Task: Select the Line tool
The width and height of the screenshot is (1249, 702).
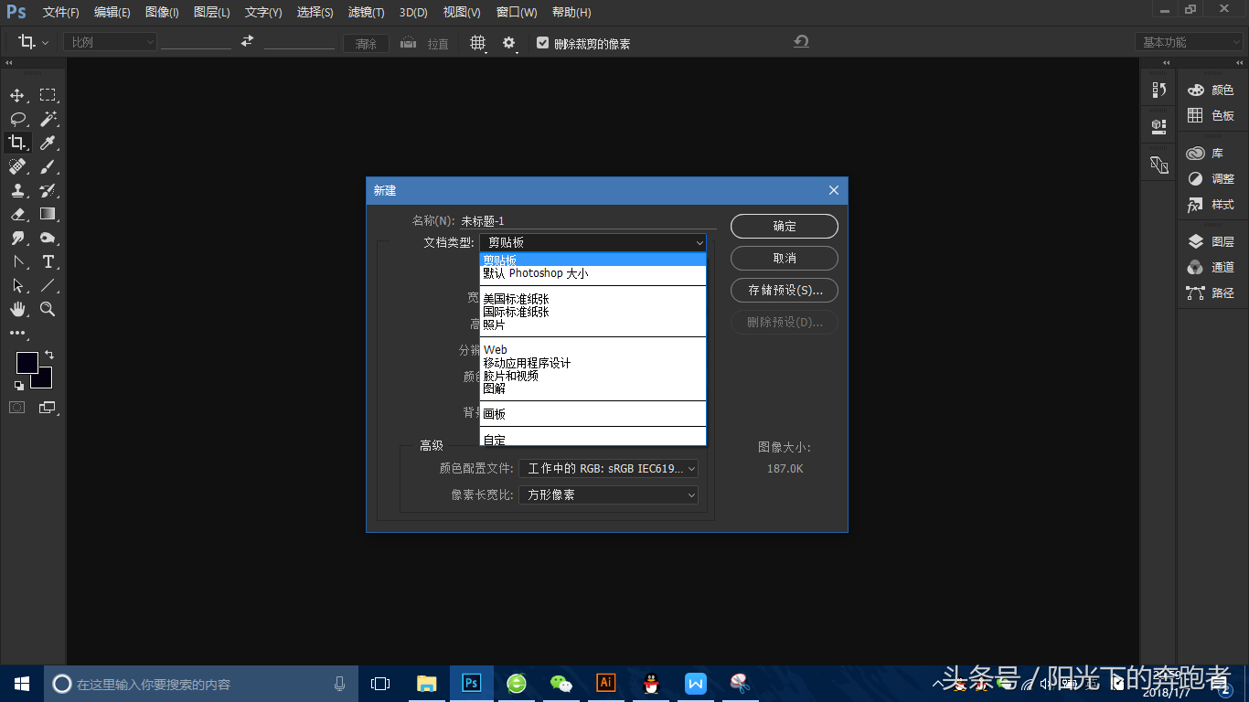Action: point(48,285)
